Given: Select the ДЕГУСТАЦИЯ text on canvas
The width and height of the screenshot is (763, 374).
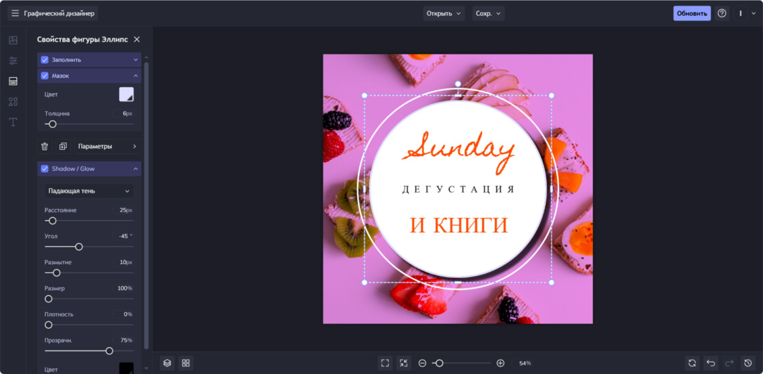Looking at the screenshot, I should tap(458, 189).
